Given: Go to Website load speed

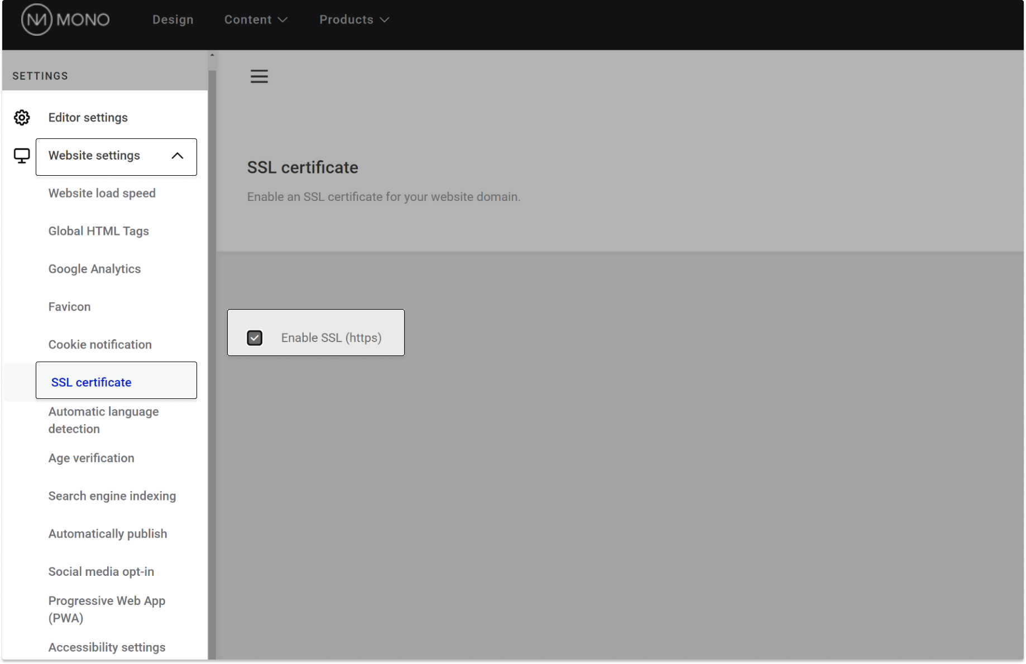Looking at the screenshot, I should point(102,193).
